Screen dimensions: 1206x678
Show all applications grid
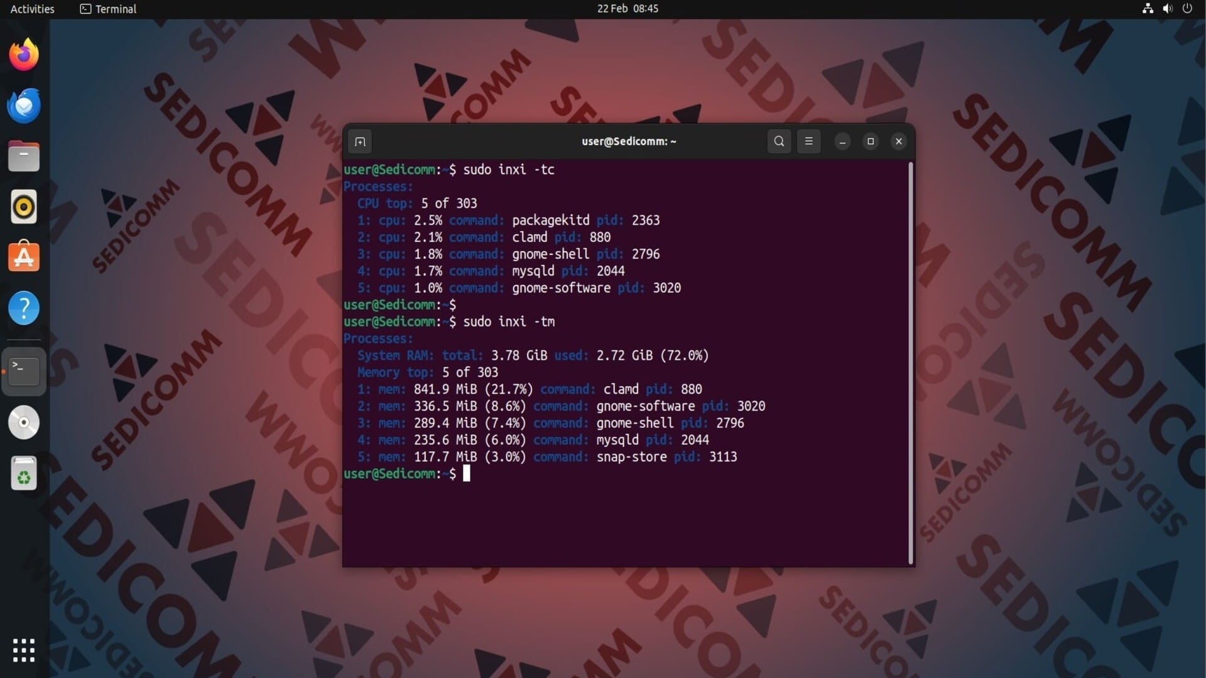(x=24, y=650)
